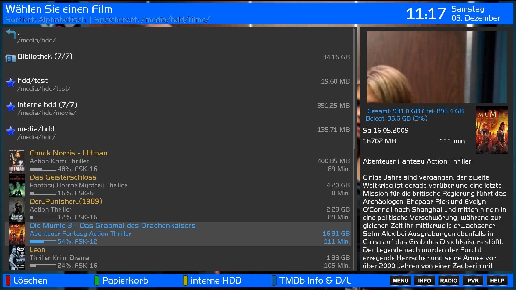Select the film Chuck Norris - Hitman
Image resolution: width=516 pixels, height=290 pixels.
69,153
